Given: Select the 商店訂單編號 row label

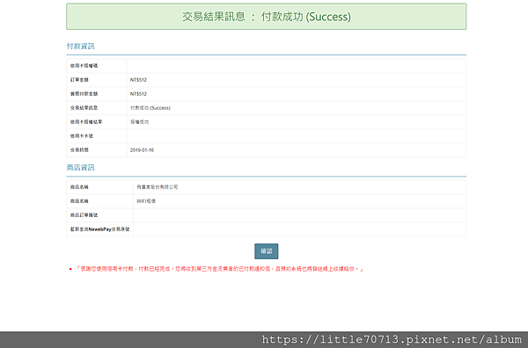Looking at the screenshot, I should tap(84, 215).
